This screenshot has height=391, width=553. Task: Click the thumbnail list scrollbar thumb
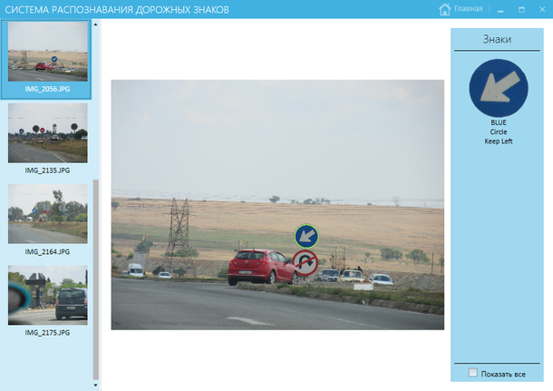coord(95,279)
